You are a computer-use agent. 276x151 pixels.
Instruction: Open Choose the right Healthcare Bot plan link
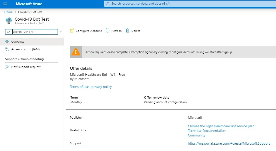tap(221, 126)
